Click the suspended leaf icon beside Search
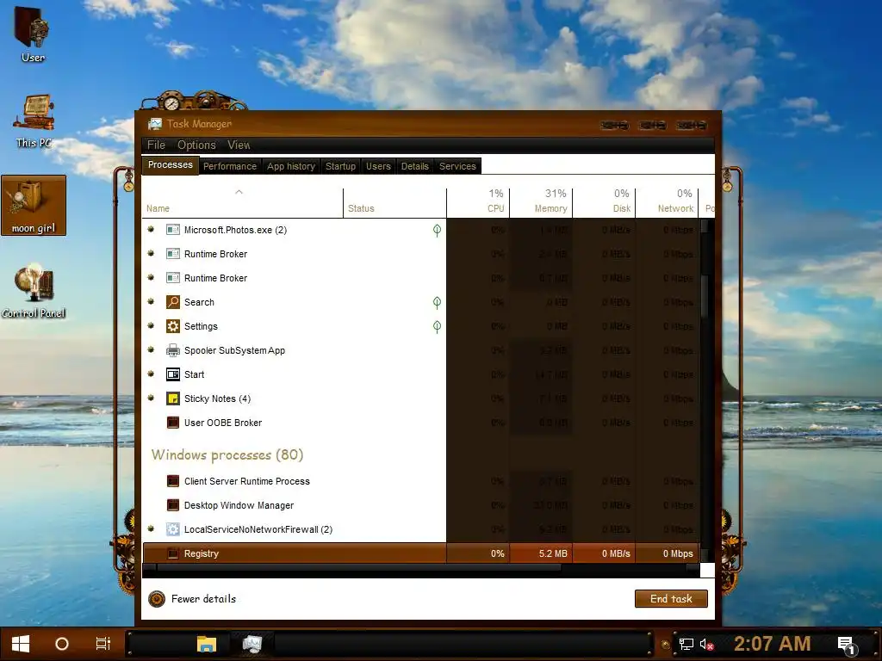Viewport: 882px width, 661px height. (437, 302)
